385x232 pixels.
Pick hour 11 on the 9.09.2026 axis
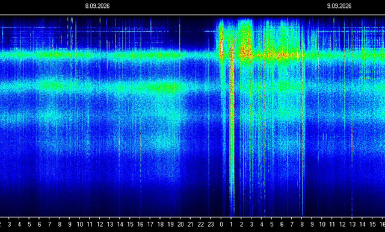[332, 224]
